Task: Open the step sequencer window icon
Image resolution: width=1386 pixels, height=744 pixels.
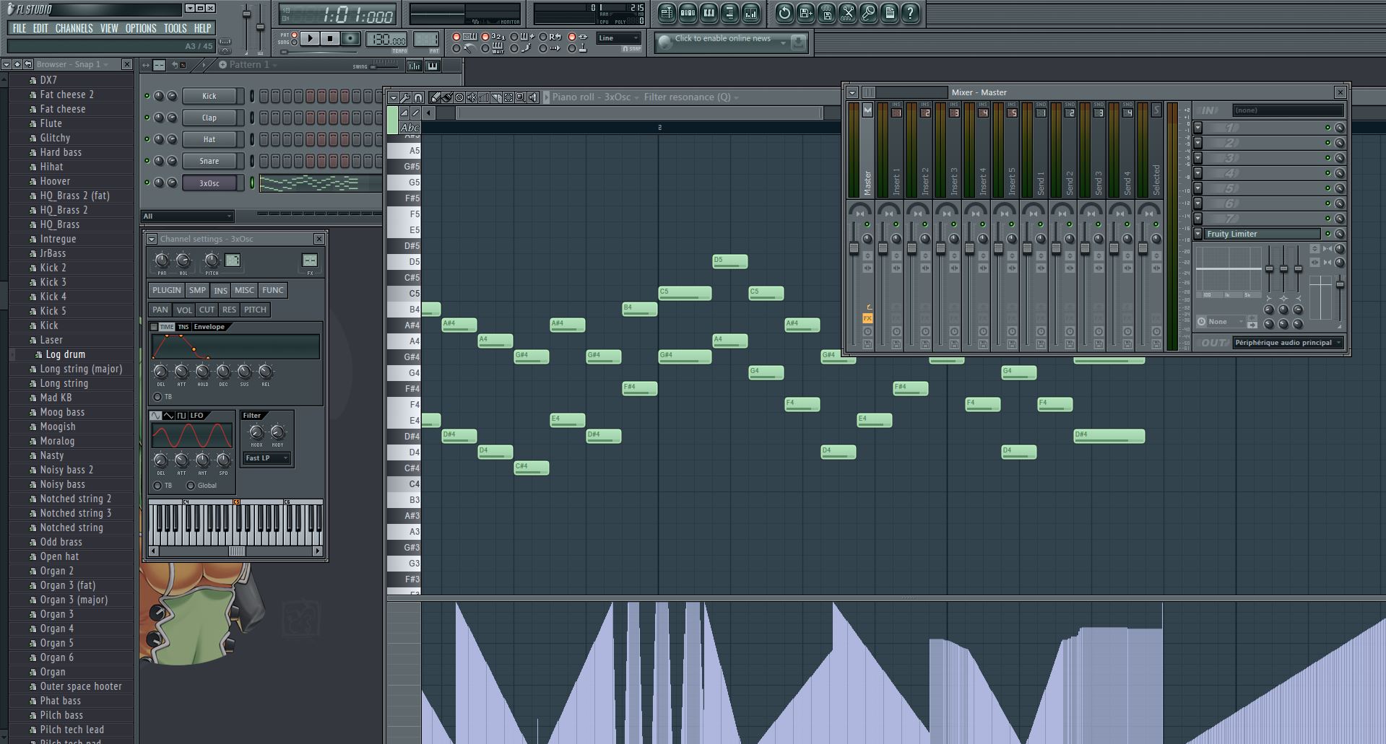Action: pyautogui.click(x=688, y=13)
